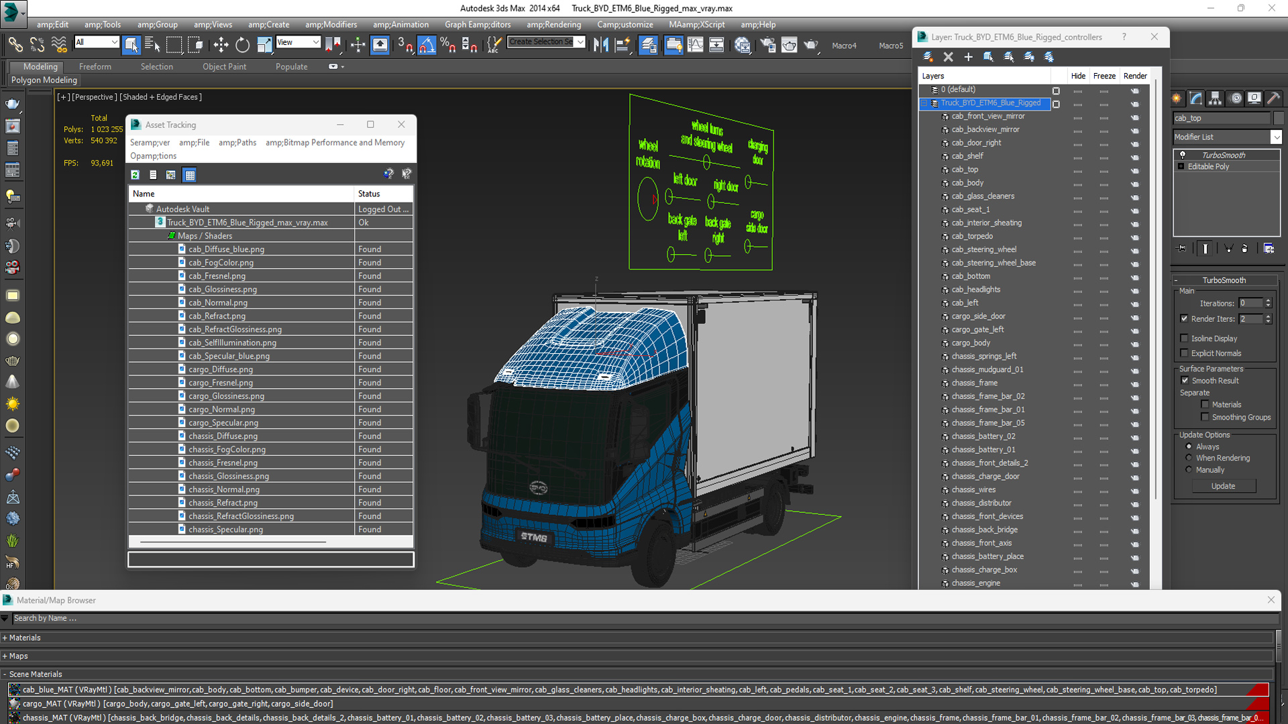The image size is (1288, 724).
Task: Click the Polygon Modeling panel button
Action: coord(44,80)
